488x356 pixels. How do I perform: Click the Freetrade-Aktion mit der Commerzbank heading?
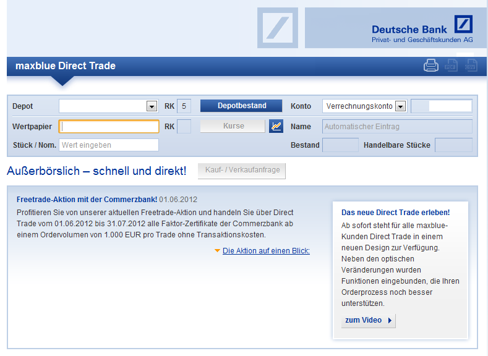tap(87, 200)
